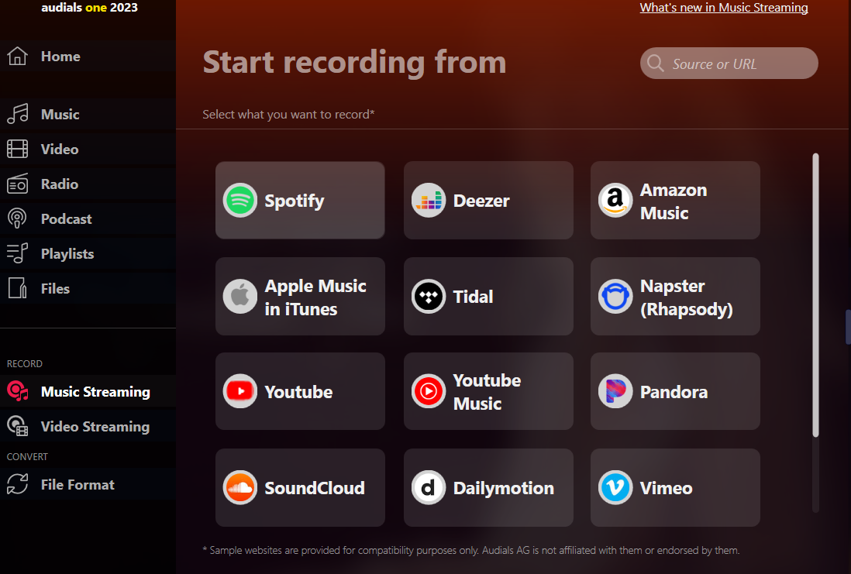
Task: Open the Home section label
Action: 60,57
